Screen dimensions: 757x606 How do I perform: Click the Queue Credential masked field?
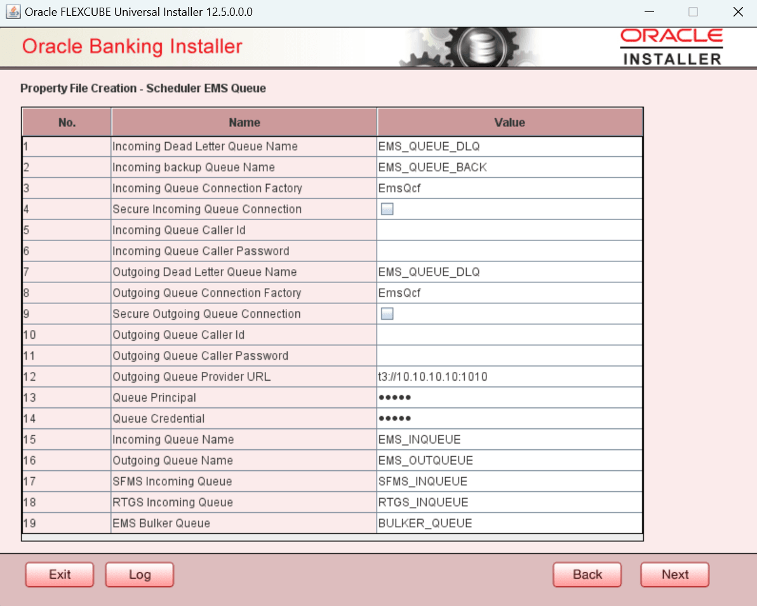pyautogui.click(x=509, y=418)
